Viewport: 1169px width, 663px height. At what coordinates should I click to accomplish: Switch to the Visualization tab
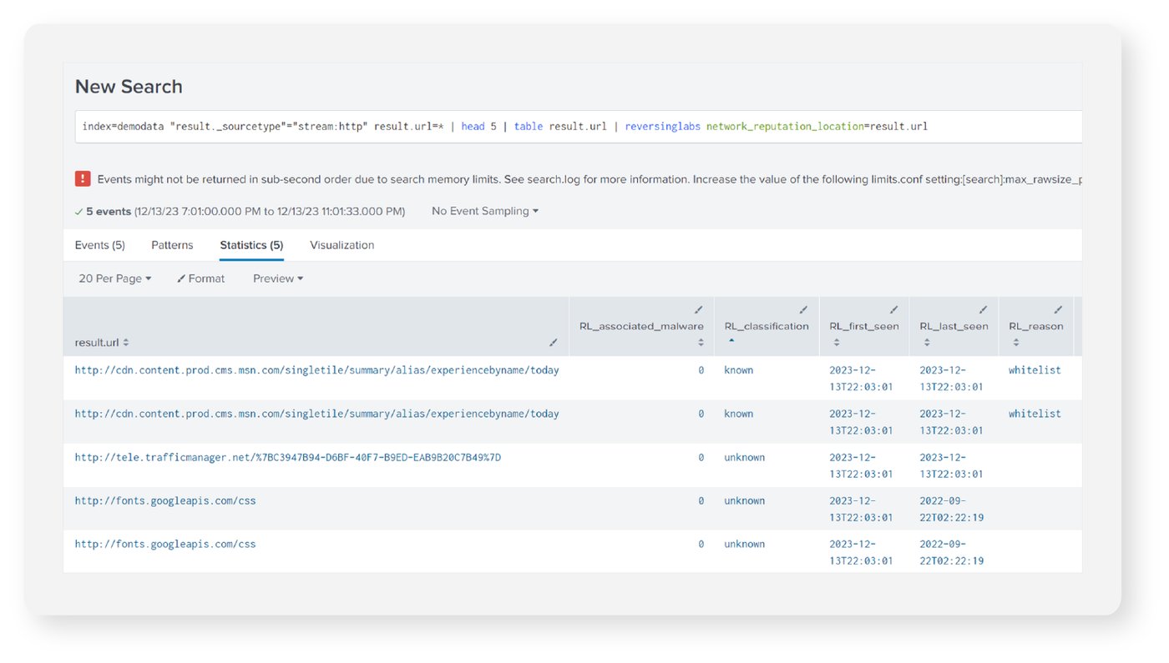tap(342, 245)
